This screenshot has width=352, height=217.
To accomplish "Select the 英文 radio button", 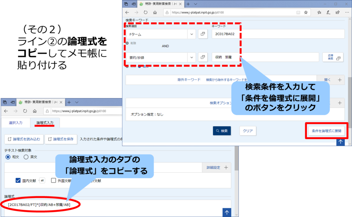I will [x=26, y=157].
